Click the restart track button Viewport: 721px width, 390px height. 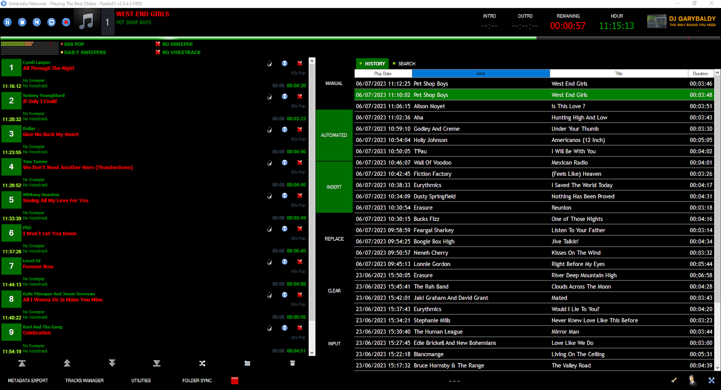coord(37,22)
